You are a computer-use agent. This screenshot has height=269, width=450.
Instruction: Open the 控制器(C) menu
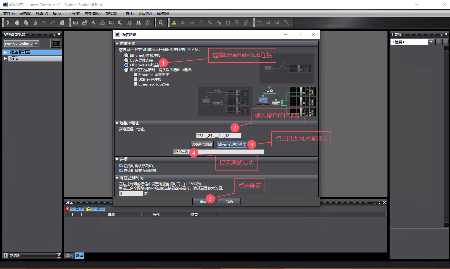(x=93, y=14)
